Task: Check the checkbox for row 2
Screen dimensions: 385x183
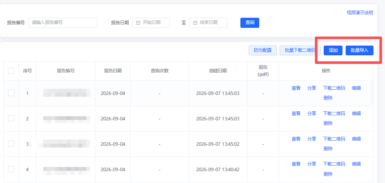Action: click(x=11, y=119)
